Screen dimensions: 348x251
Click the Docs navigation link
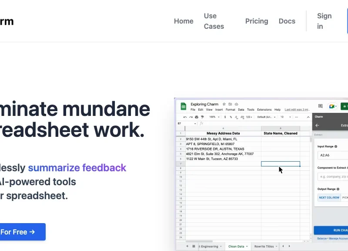tap(287, 21)
